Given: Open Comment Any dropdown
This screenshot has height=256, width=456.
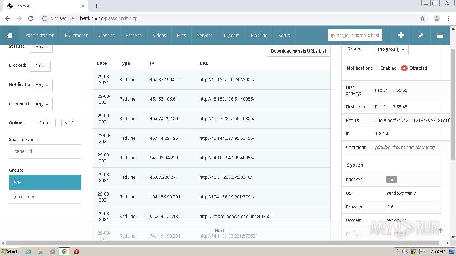Looking at the screenshot, I should tap(41, 104).
